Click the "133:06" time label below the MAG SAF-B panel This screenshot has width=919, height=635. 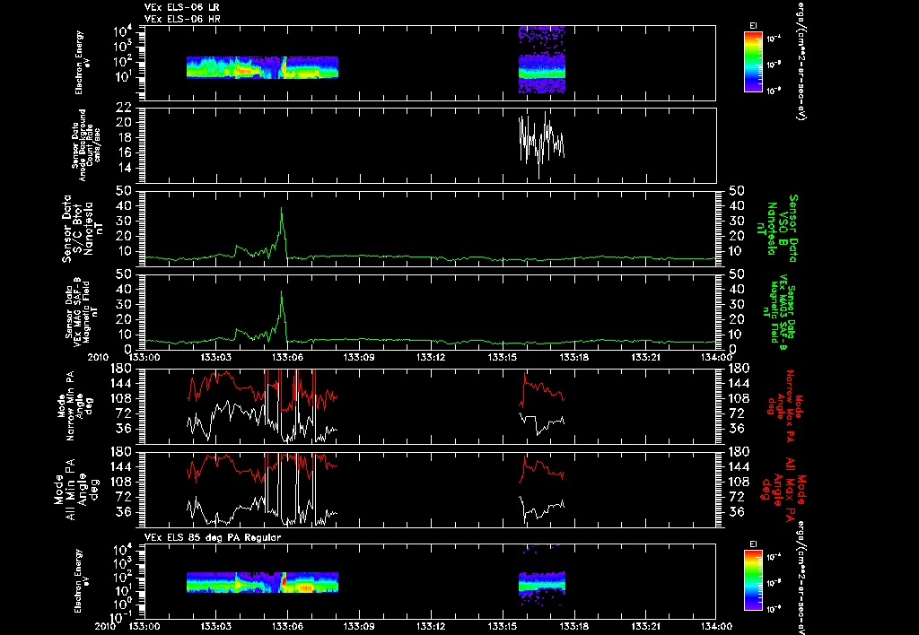[287, 357]
